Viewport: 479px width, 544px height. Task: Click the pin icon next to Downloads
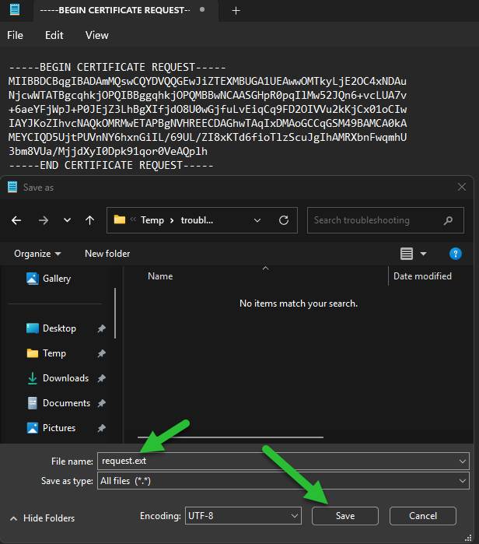coord(101,378)
